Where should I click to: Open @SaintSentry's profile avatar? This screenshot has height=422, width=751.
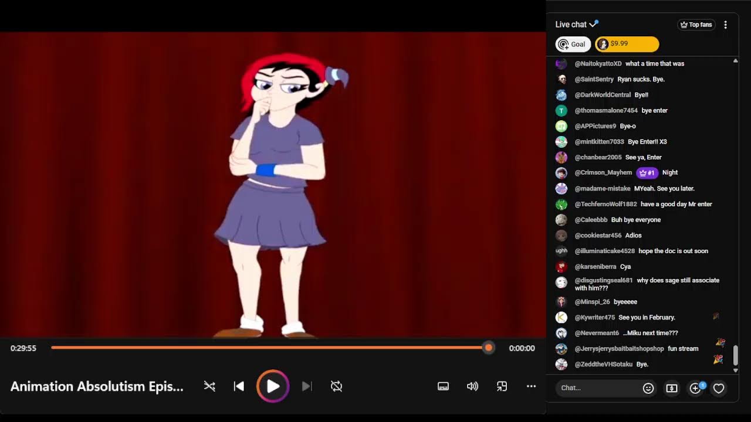click(561, 79)
